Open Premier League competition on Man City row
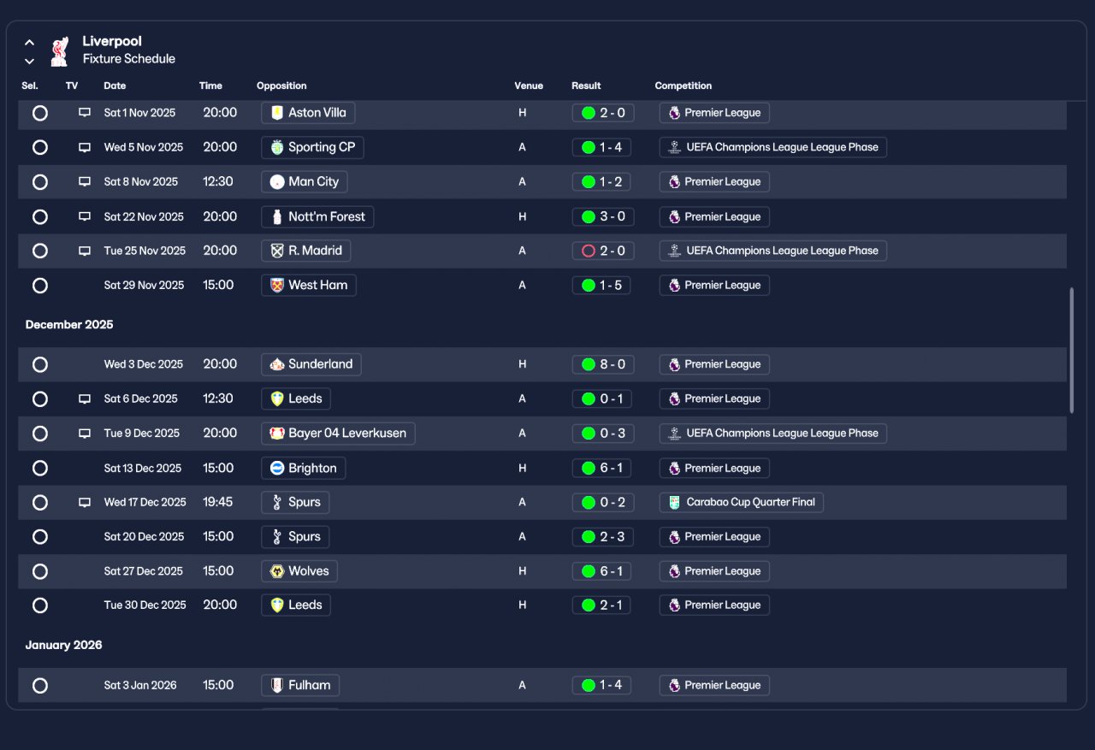This screenshot has height=750, width=1095. point(714,181)
